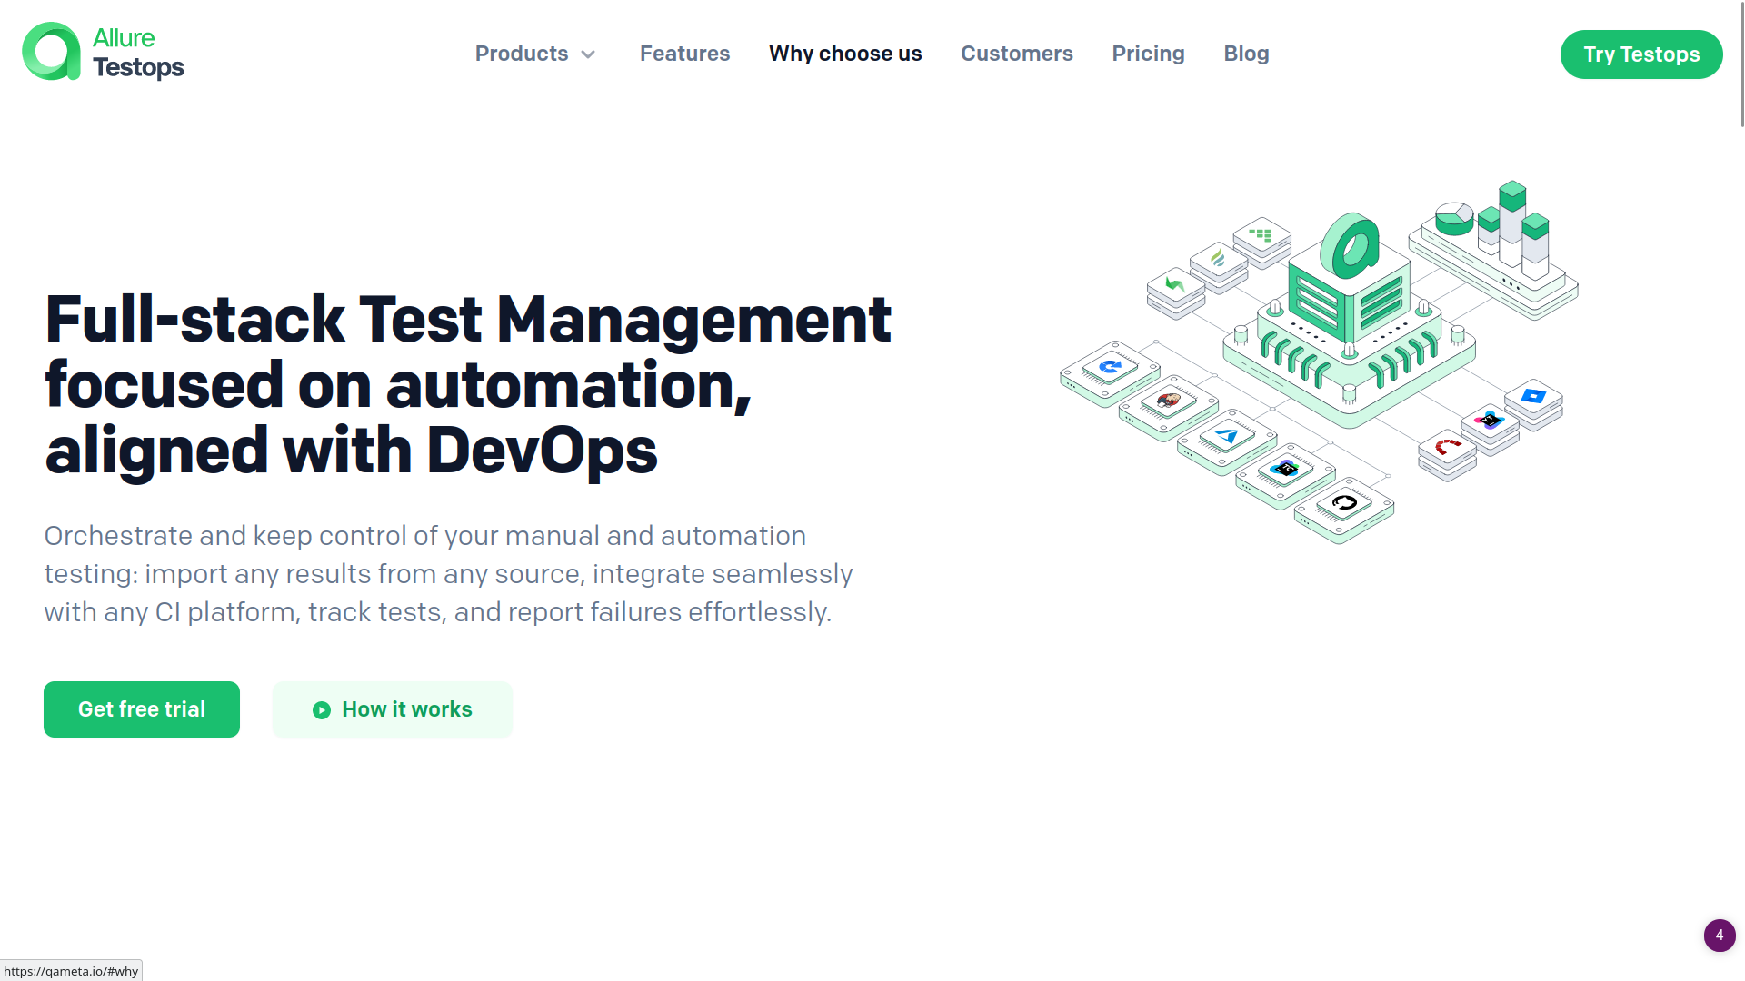Open the Products dropdown menu
The image size is (1745, 981).
click(535, 54)
